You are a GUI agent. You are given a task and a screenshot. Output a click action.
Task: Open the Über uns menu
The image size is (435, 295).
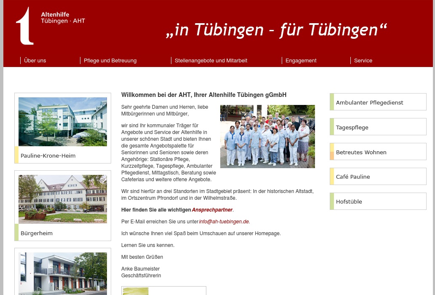(35, 60)
